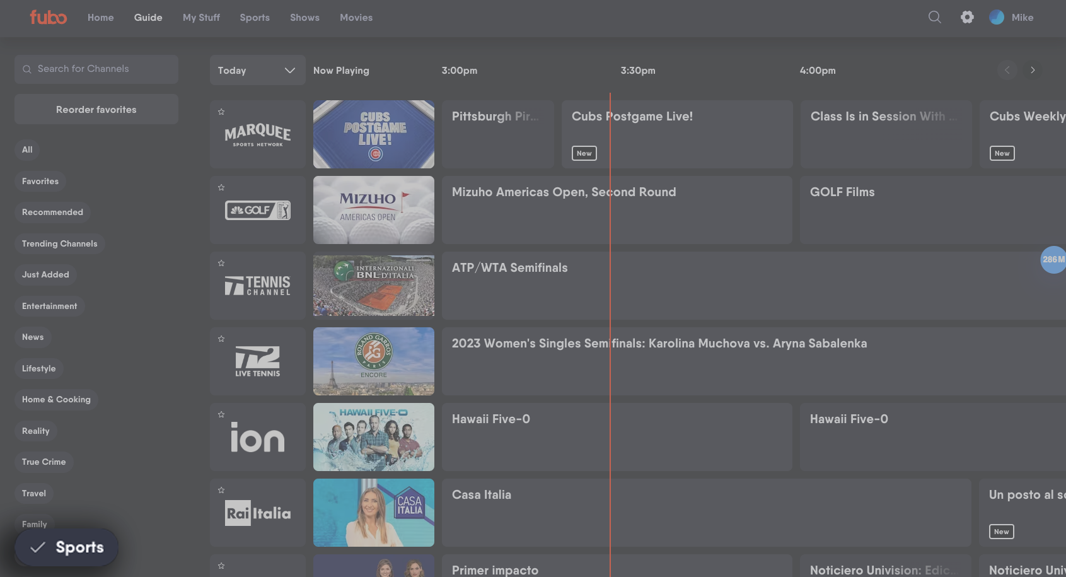Select the Marquee Sports Network channel logo
The width and height of the screenshot is (1066, 577).
coord(258,134)
